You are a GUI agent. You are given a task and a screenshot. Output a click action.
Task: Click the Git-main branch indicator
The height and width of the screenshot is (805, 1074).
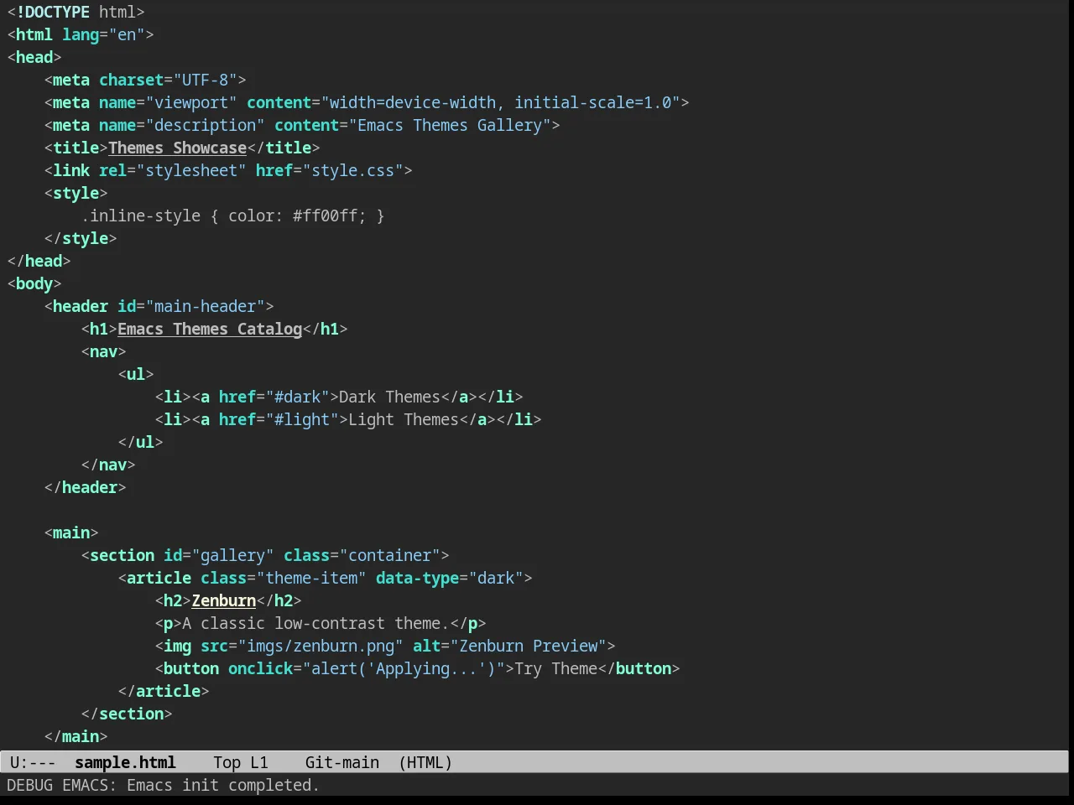[342, 762]
